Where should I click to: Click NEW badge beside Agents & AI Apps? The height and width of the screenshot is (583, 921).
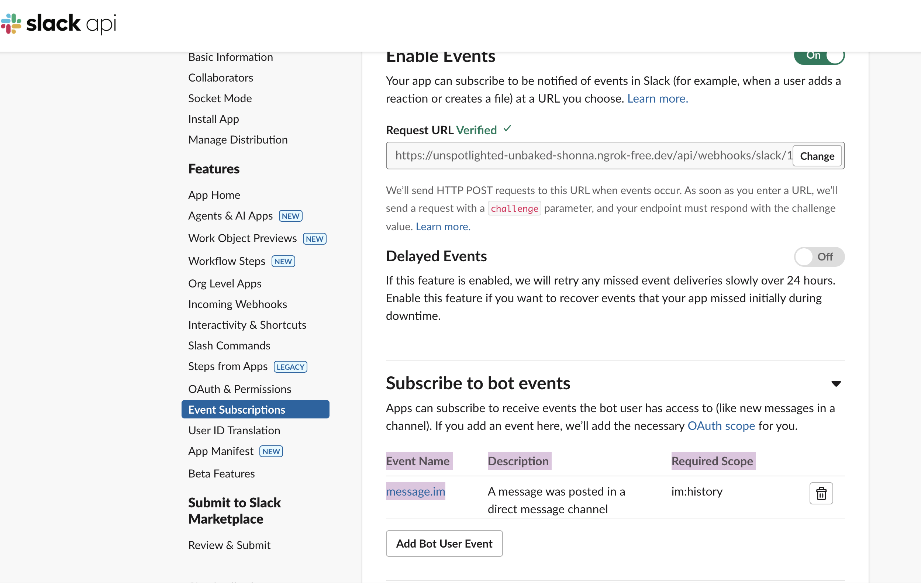[290, 216]
